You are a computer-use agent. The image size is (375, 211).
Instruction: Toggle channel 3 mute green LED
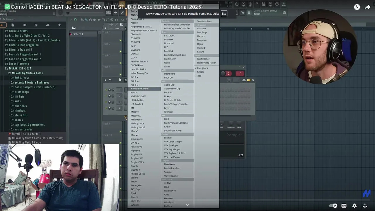click(106, 102)
